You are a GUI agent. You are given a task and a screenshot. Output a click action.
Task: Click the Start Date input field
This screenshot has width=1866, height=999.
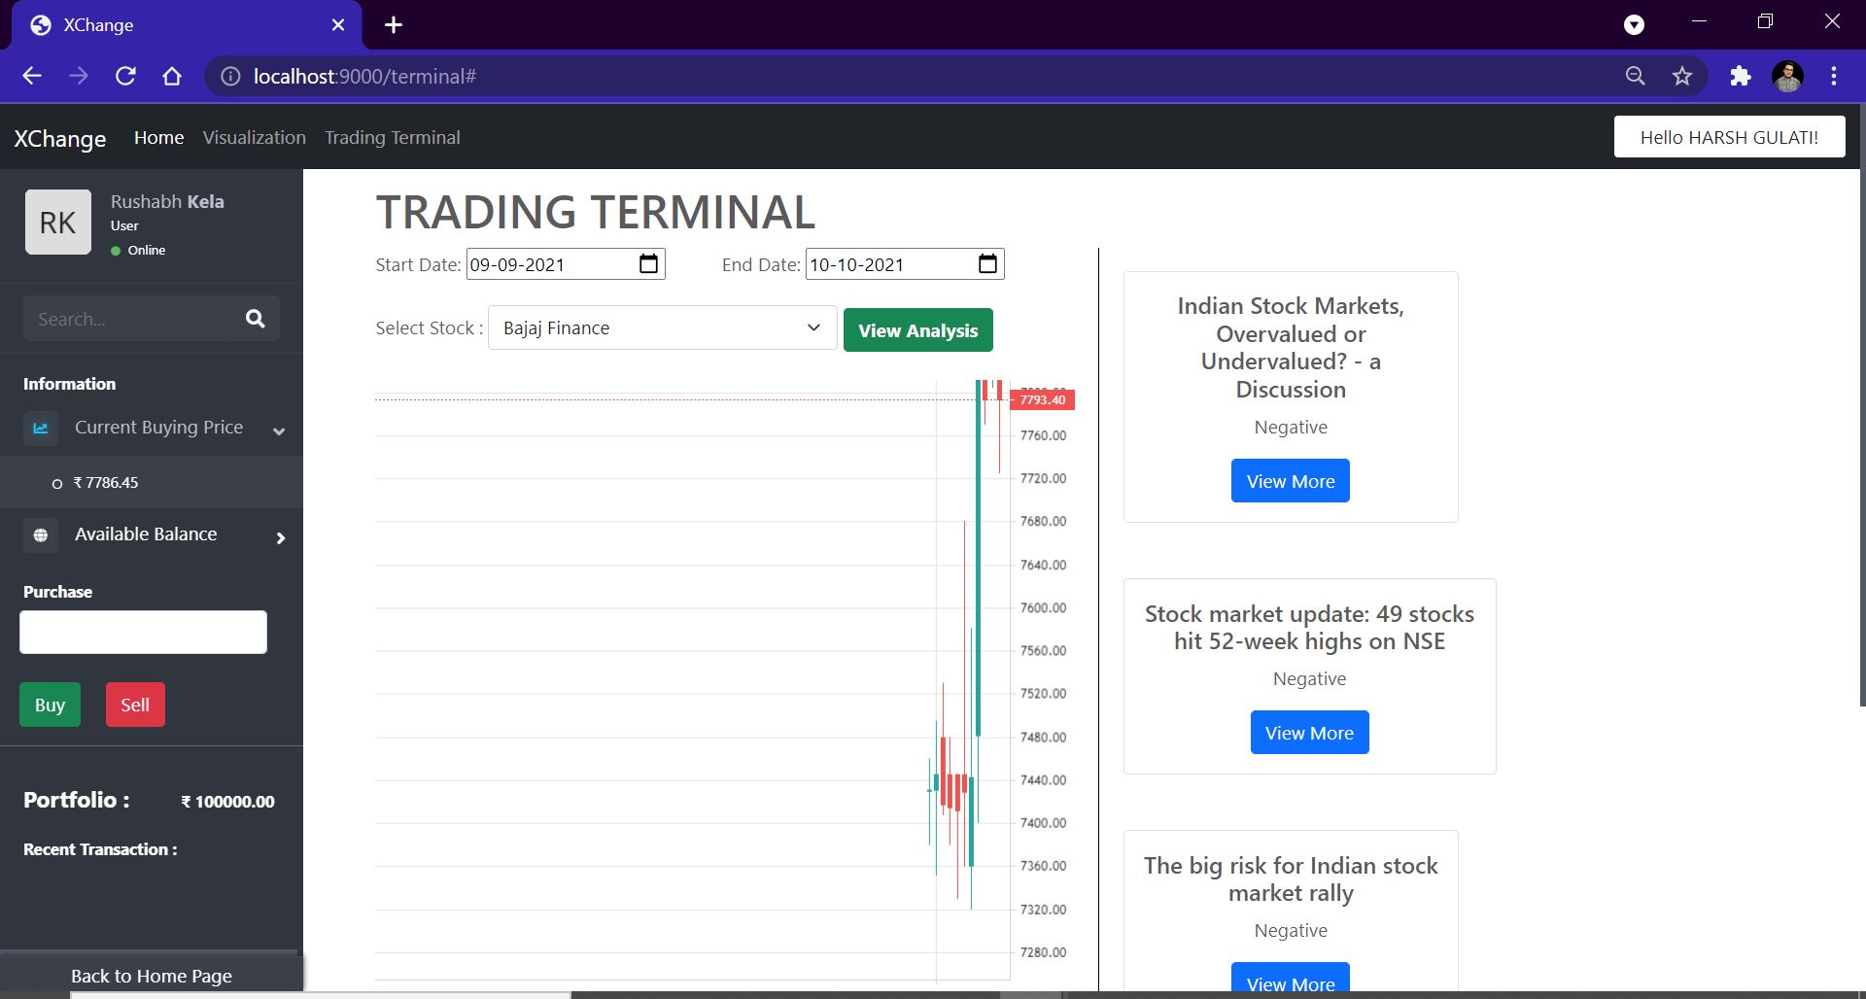click(566, 264)
